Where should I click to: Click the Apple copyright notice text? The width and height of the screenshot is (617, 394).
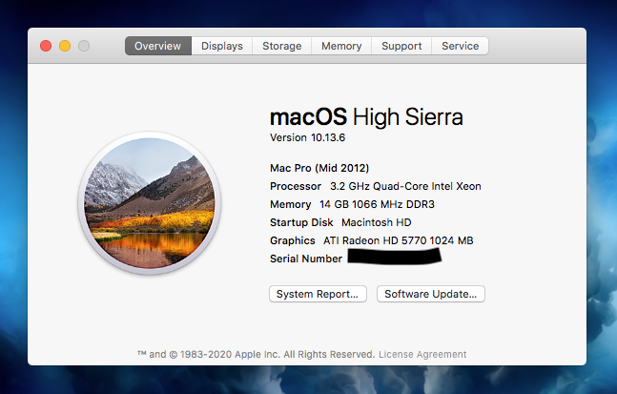(x=257, y=354)
